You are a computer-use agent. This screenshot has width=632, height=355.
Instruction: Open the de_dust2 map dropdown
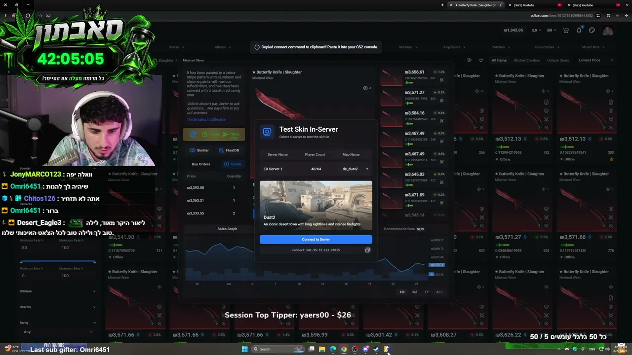coord(355,169)
